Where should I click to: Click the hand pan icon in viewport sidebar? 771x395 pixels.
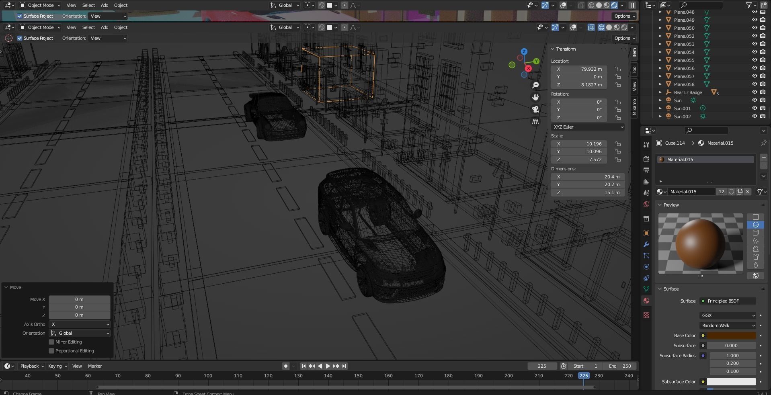coord(536,97)
